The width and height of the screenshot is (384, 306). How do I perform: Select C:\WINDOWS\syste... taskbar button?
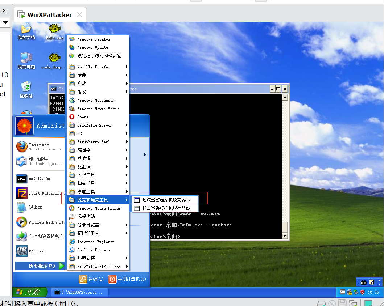[80, 292]
